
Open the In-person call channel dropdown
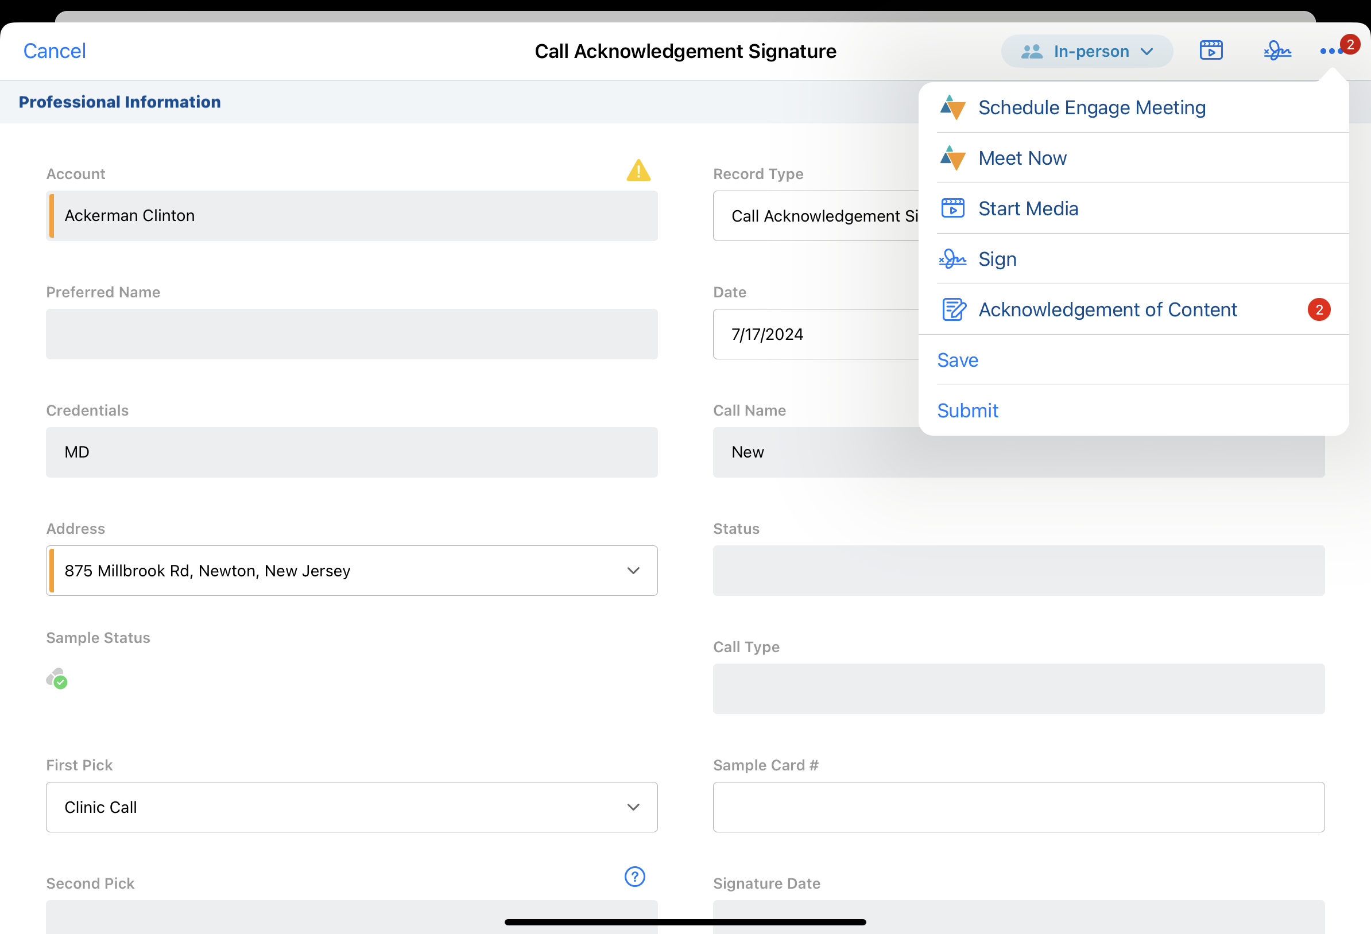[x=1087, y=51]
